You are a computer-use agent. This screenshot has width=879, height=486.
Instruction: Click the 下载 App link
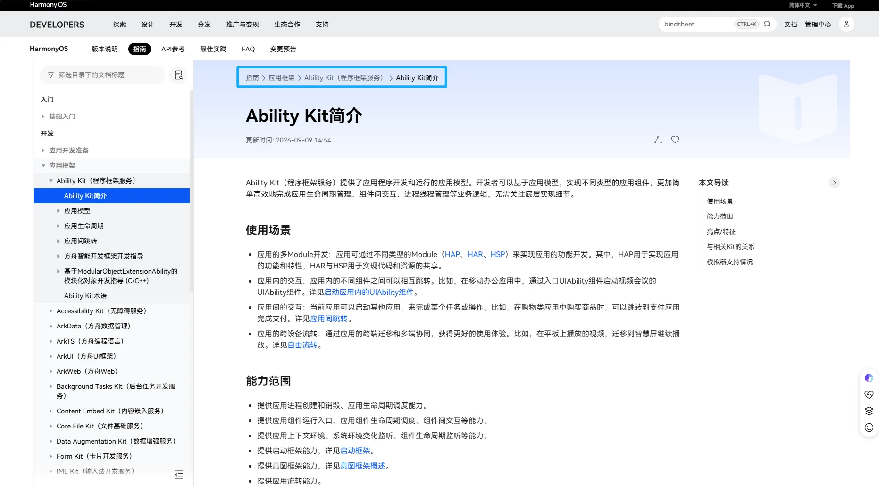(843, 6)
